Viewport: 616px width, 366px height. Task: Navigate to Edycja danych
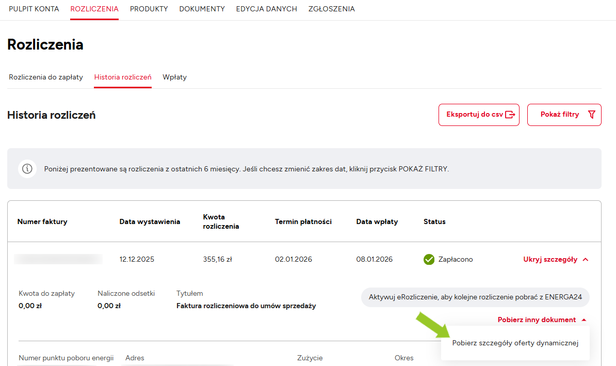pos(266,9)
